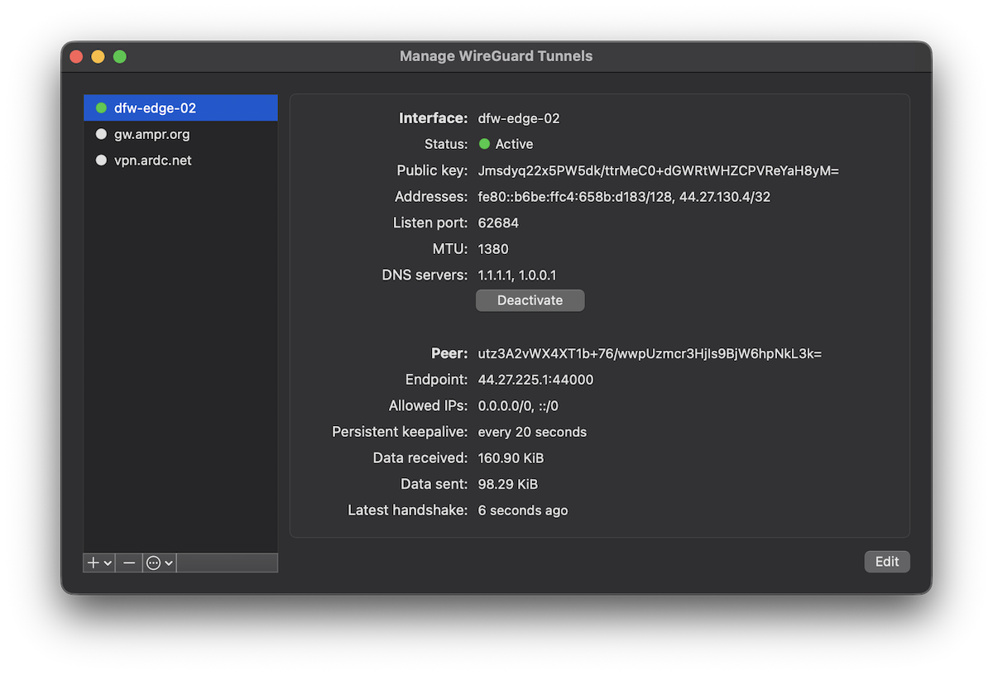Image resolution: width=993 pixels, height=675 pixels.
Task: Click the peer public key text
Action: coord(650,353)
